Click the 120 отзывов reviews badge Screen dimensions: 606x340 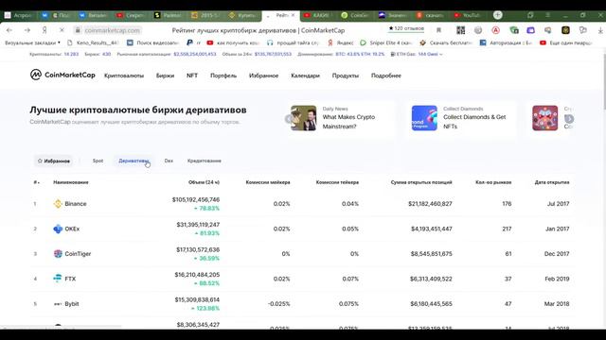406,28
